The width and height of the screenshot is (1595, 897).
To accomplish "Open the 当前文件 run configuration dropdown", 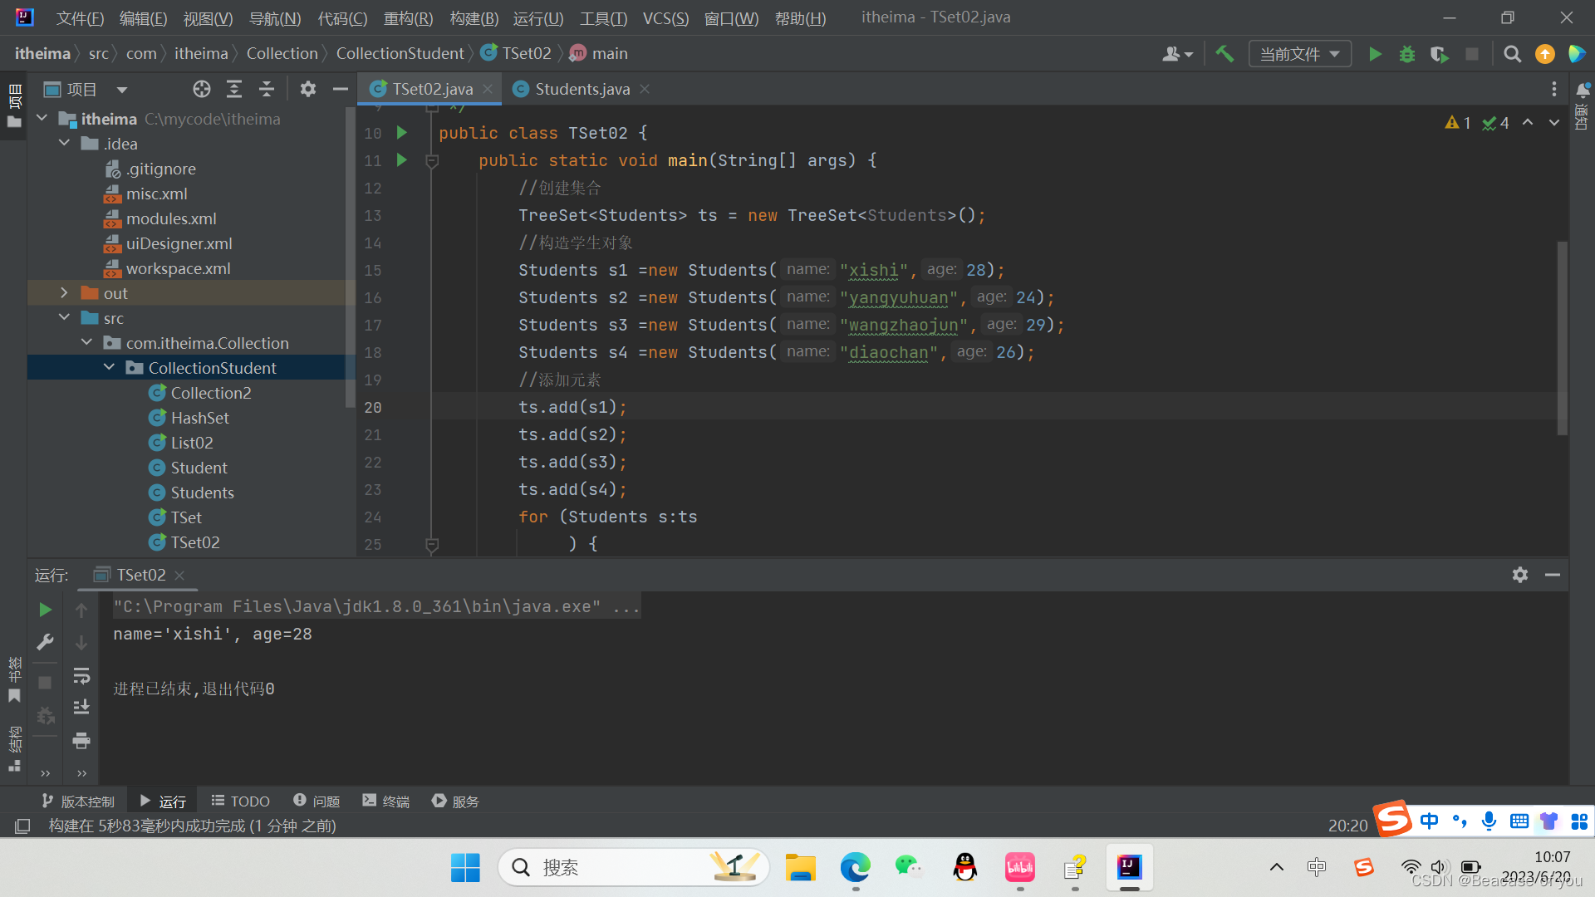I will click(1299, 54).
